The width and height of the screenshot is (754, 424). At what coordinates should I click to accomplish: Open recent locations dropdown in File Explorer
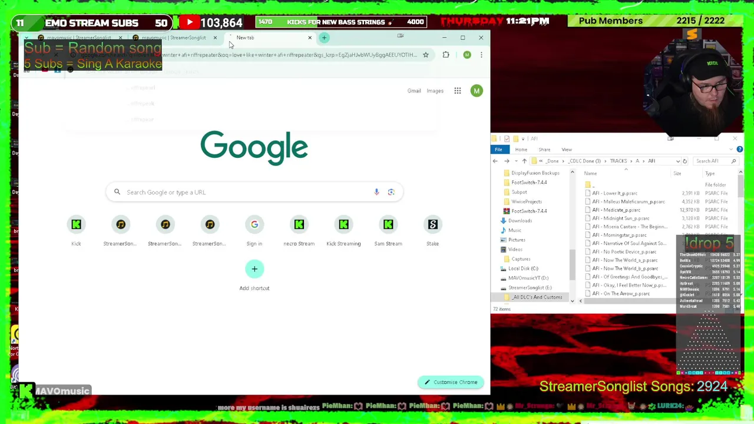click(x=515, y=161)
